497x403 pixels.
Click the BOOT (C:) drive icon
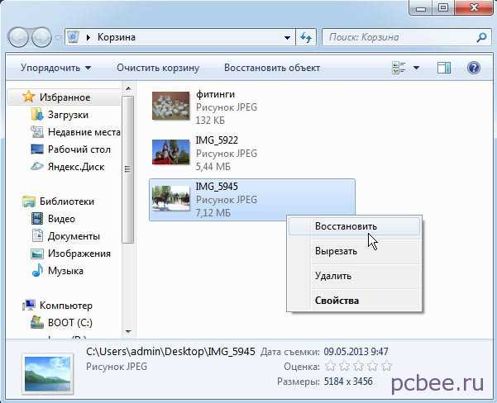(36, 322)
